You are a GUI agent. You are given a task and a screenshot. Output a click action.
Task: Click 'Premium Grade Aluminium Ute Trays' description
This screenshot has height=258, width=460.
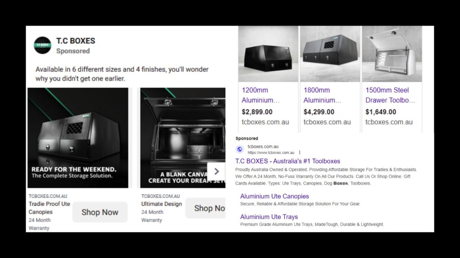pyautogui.click(x=312, y=224)
